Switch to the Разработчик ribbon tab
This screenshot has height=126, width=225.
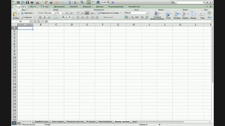click(x=134, y=7)
